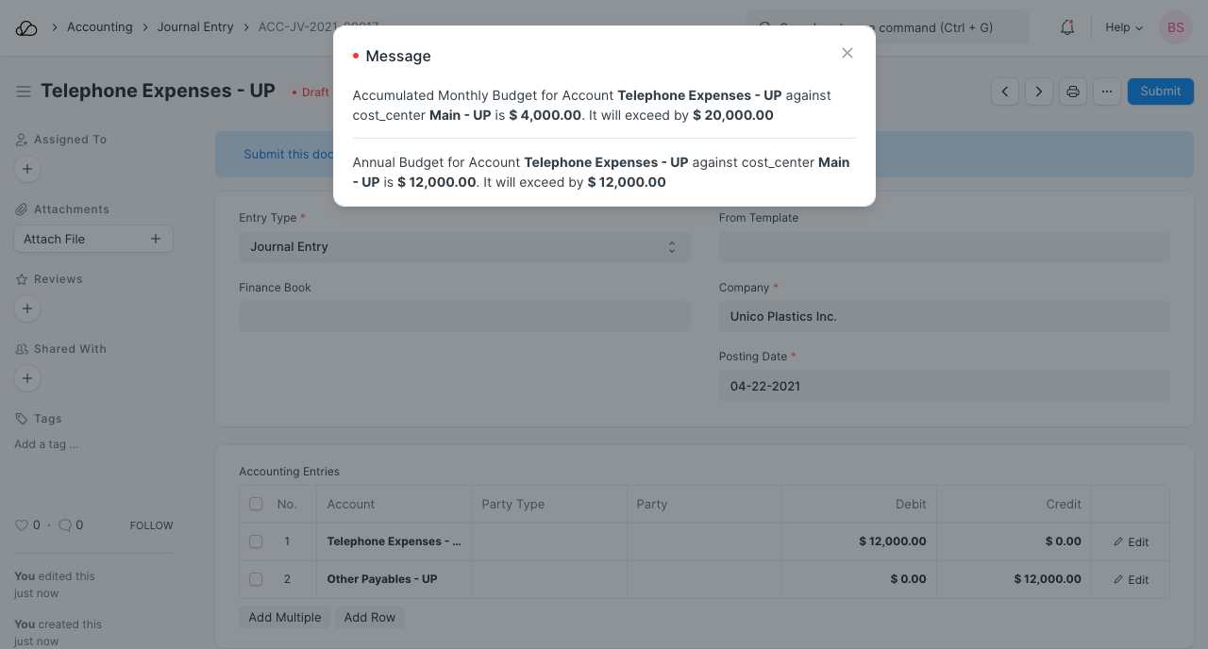Select all rows checkbox in table header
This screenshot has width=1208, height=649.
(256, 505)
